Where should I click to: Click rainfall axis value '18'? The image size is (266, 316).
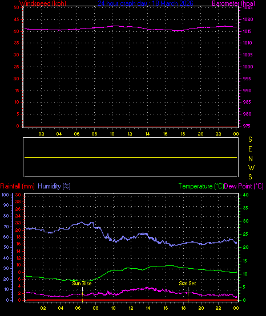point(18,237)
